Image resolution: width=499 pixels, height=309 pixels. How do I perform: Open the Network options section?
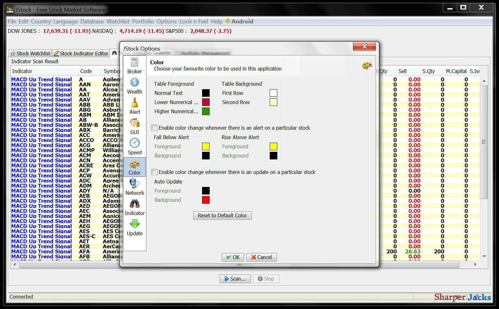coord(135,187)
